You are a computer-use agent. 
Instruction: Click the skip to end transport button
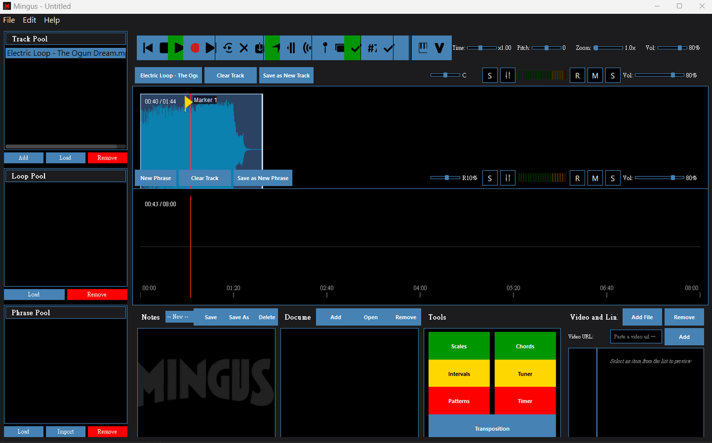point(210,48)
